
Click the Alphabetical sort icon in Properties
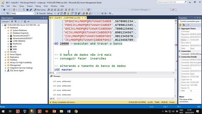pyautogui.click(x=184, y=25)
